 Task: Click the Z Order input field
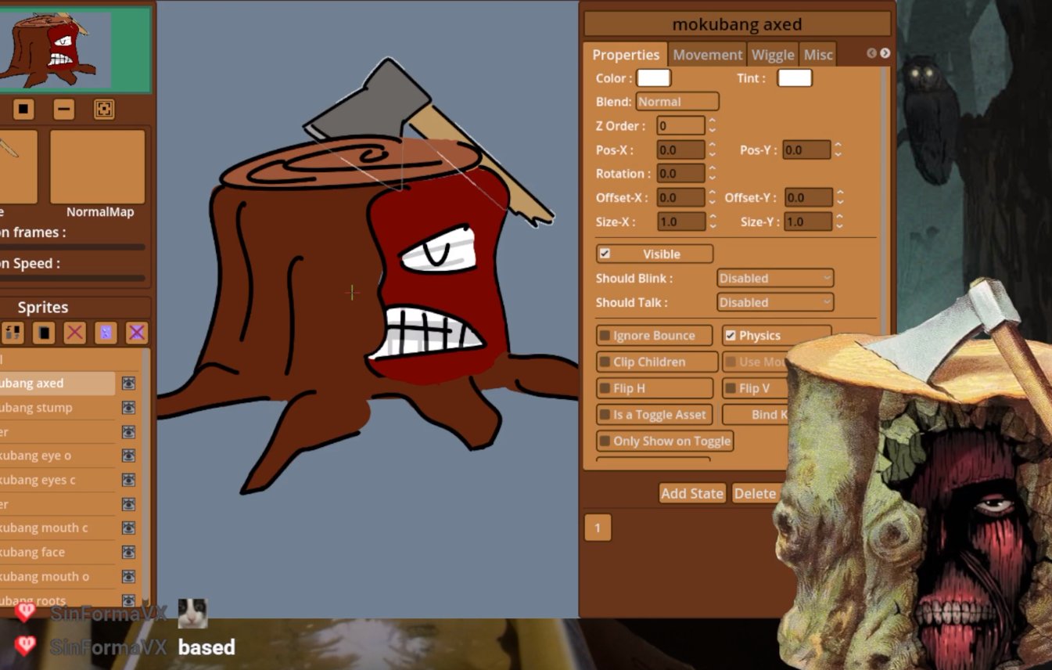(x=681, y=126)
